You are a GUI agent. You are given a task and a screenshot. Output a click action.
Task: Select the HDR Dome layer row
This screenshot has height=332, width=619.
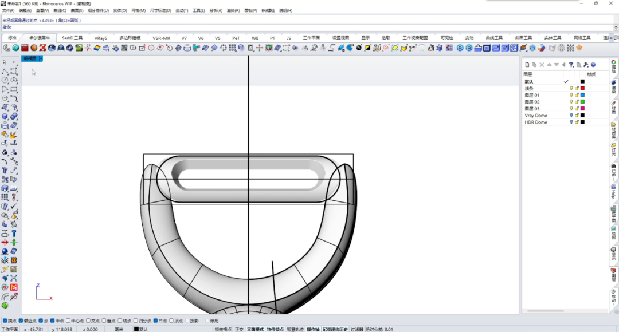point(565,122)
